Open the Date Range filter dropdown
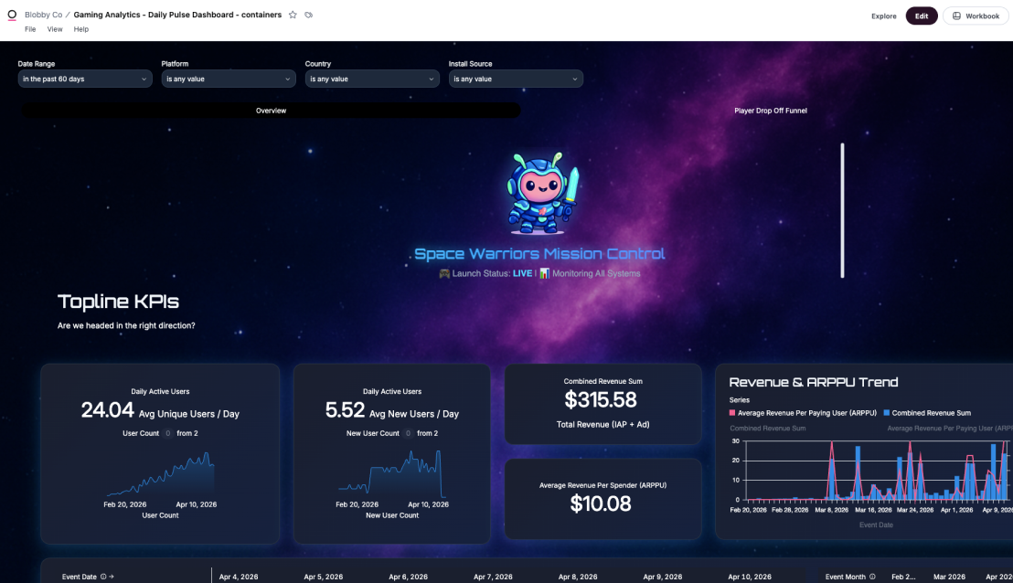This screenshot has width=1013, height=583. coord(84,79)
